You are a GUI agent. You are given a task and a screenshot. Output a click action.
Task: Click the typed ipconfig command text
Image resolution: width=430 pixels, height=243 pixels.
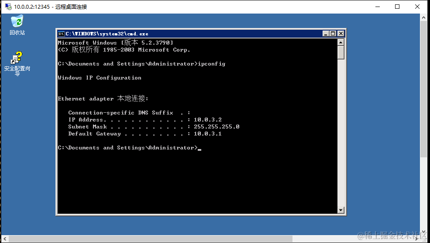pyautogui.click(x=211, y=64)
